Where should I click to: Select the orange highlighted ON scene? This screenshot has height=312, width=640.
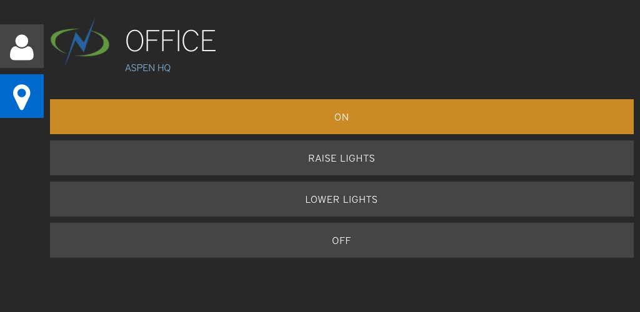click(342, 117)
